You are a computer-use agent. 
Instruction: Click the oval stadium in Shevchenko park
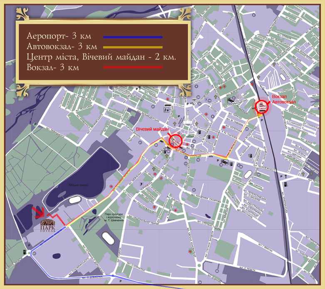click(x=108, y=238)
